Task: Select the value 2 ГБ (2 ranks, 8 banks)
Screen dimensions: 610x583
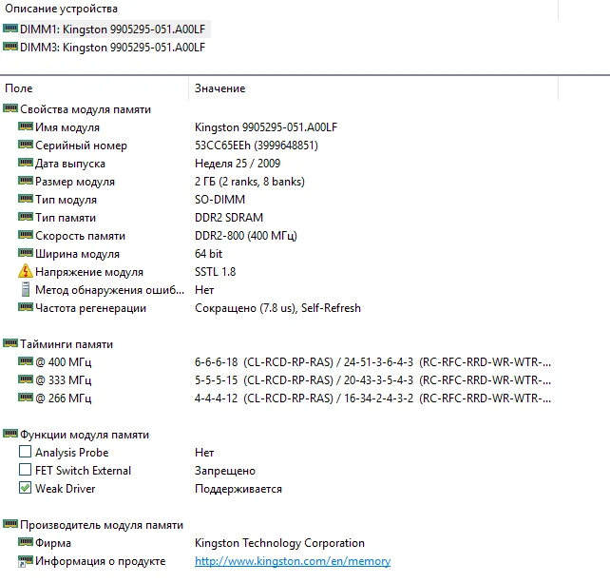Action: coord(250,182)
